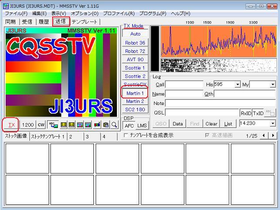Screen dimensions: 280x210
Task: Open ファイル(F) menu
Action: point(16,13)
